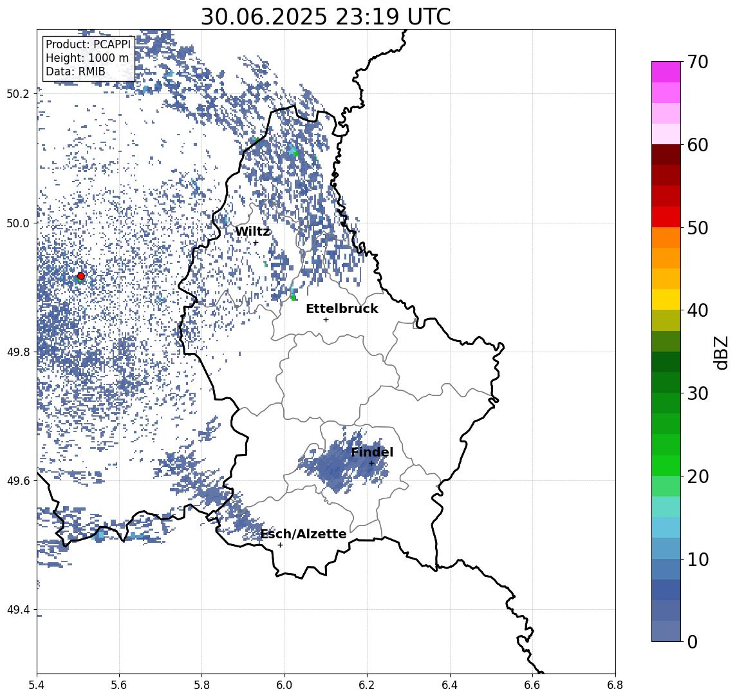This screenshot has height=698, width=737.
Task: Click the green echo cell north of Ettelbruck
Action: [294, 297]
